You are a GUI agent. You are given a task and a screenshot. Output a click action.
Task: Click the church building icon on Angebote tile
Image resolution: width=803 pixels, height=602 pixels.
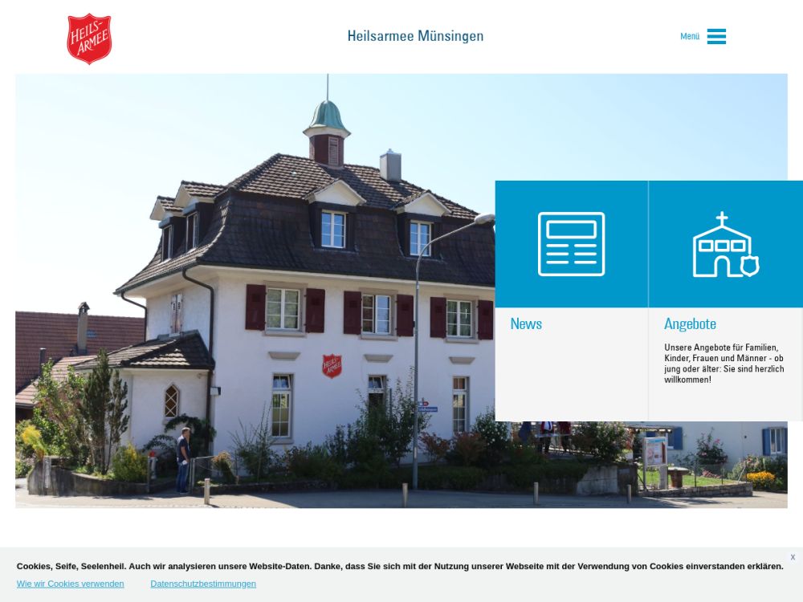point(725,245)
